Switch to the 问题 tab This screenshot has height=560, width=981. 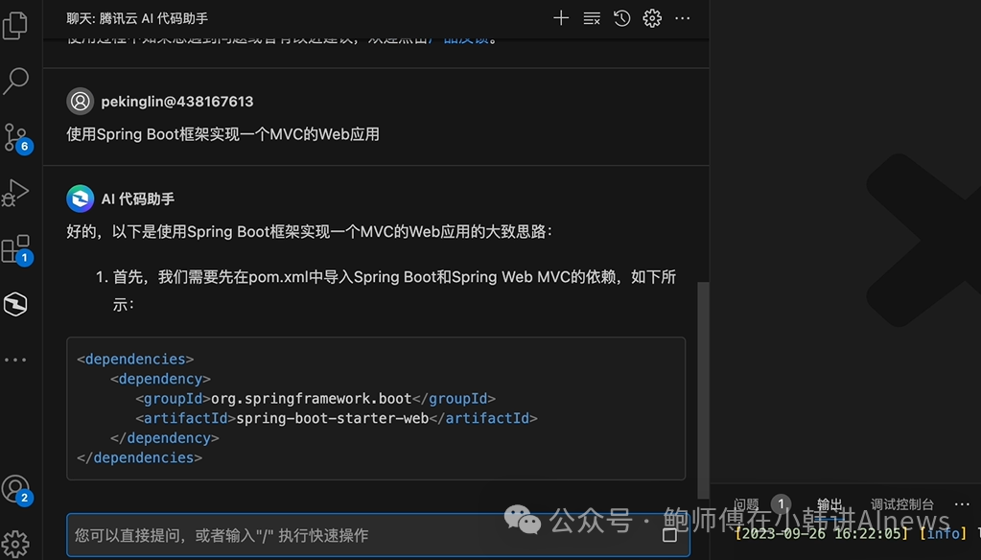(747, 504)
